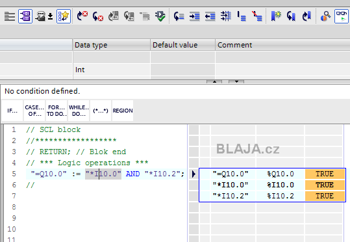The width and height of the screenshot is (350, 242).
Task: Select the %Q10.0 address cell
Action: [x=281, y=174]
